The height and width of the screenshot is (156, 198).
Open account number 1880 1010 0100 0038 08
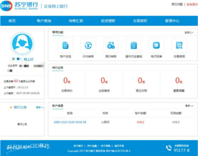point(70,122)
